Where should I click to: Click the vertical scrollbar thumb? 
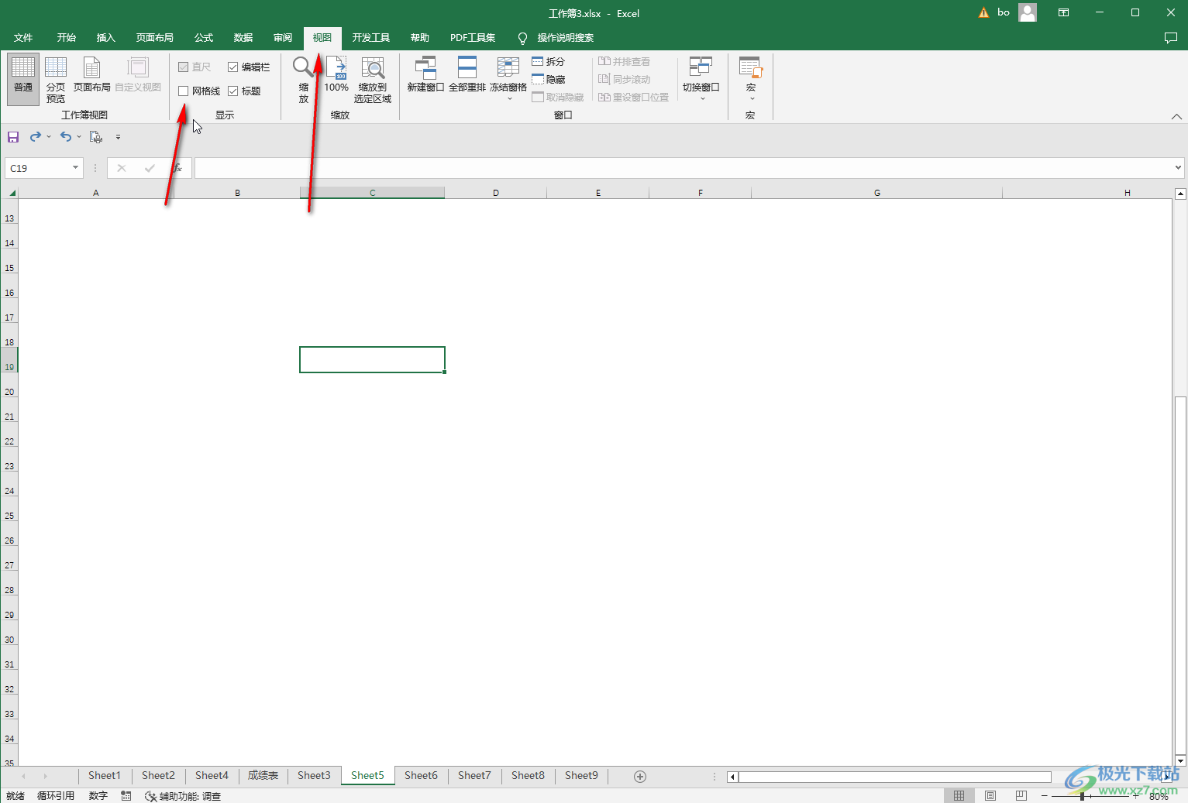[x=1180, y=577]
